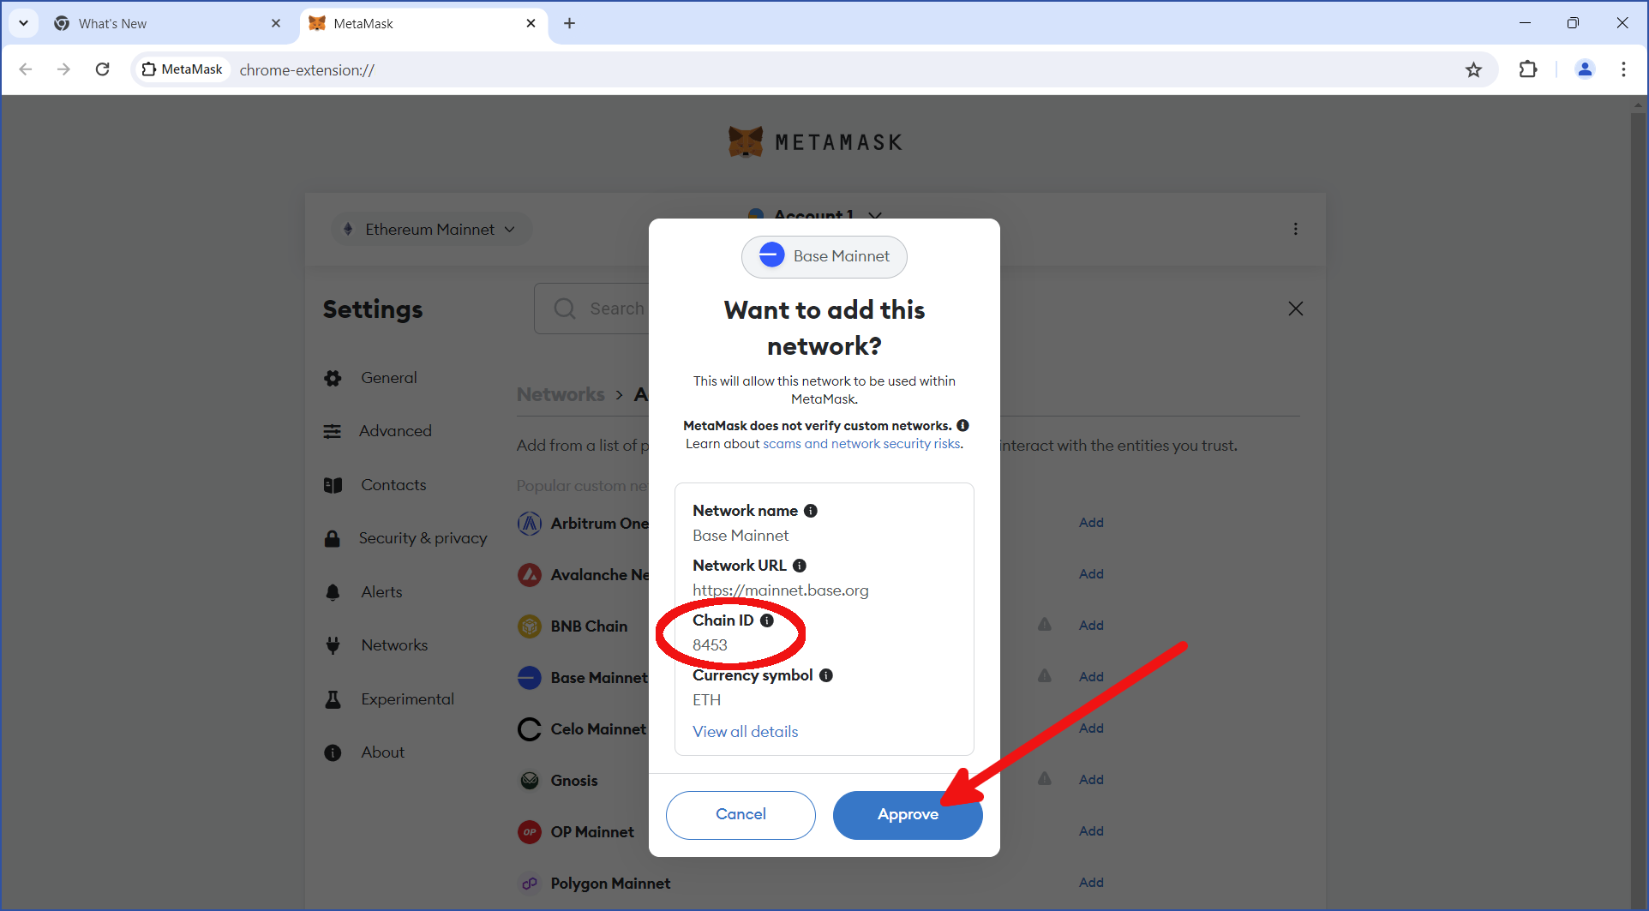
Task: Close the Settings panel
Action: (x=1295, y=309)
